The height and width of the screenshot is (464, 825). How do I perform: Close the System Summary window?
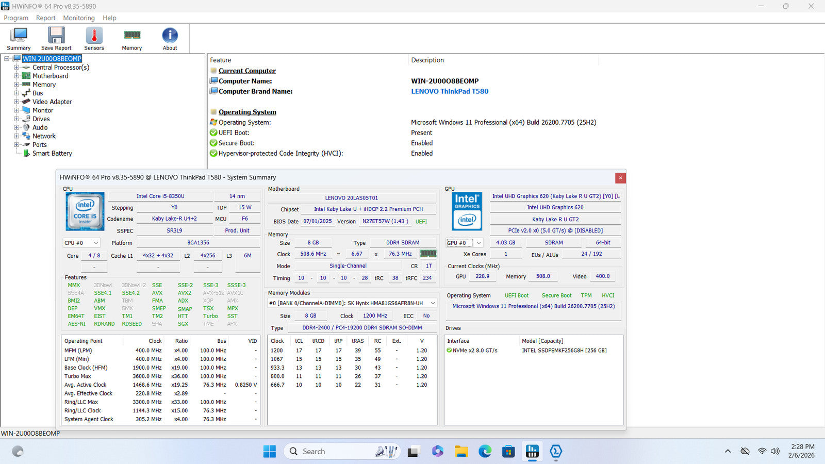(x=620, y=178)
